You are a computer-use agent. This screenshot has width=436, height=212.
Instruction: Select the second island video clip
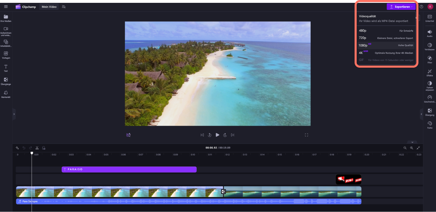point(292,192)
